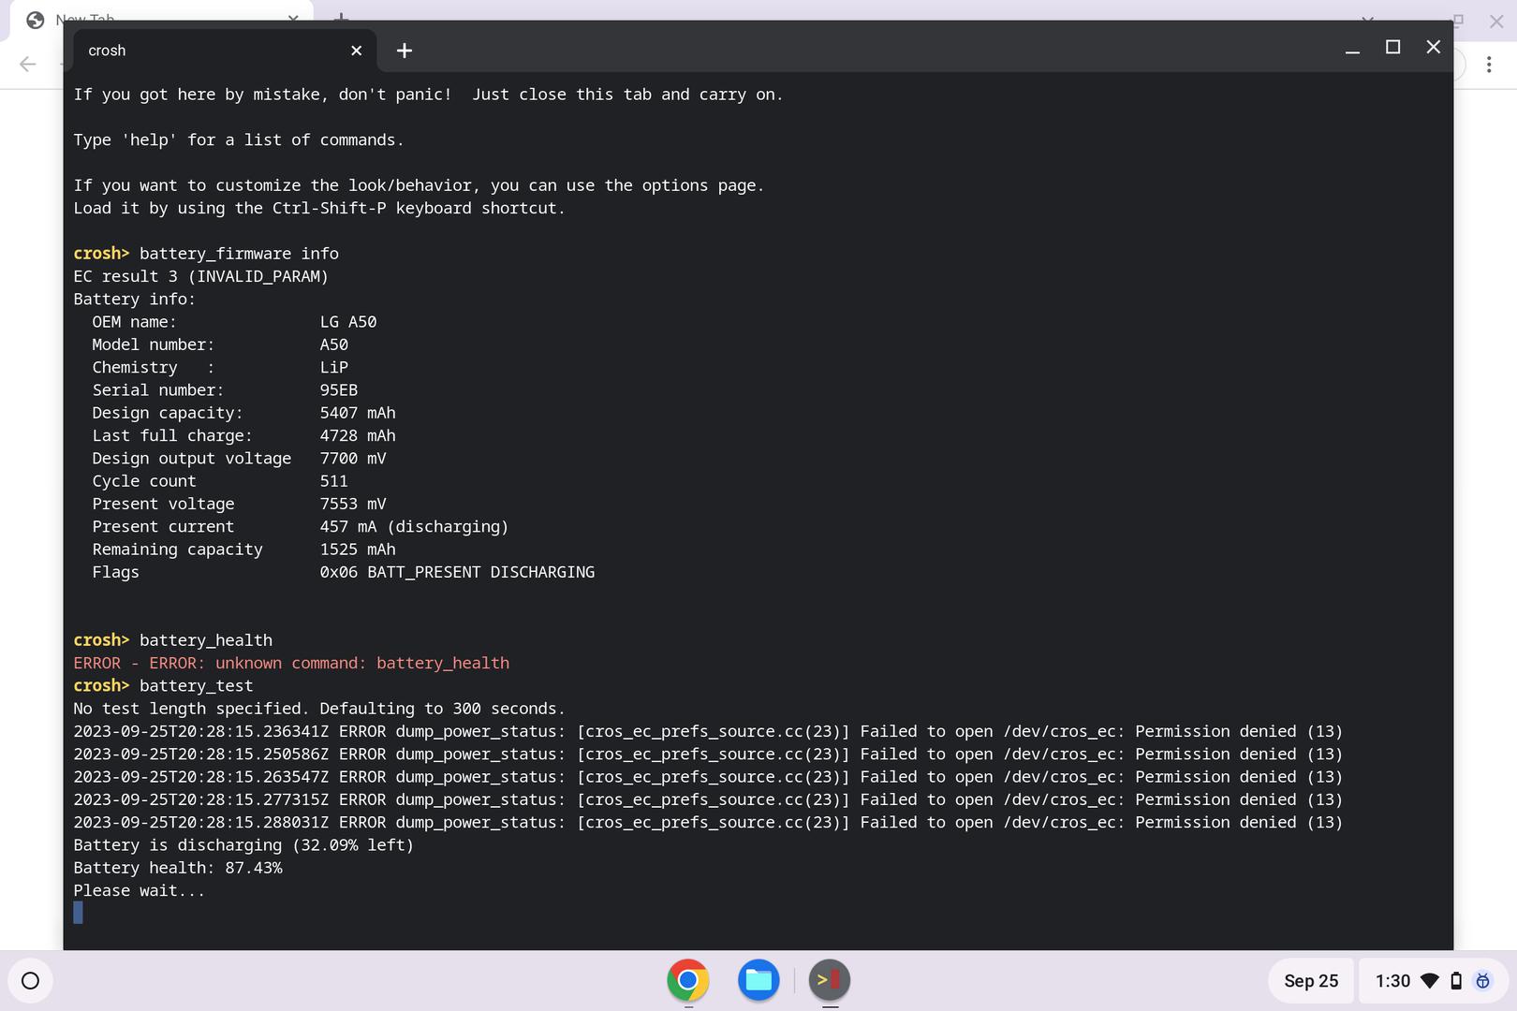
Task: Click the bug-shaped debug icon in tray
Action: (x=1482, y=981)
